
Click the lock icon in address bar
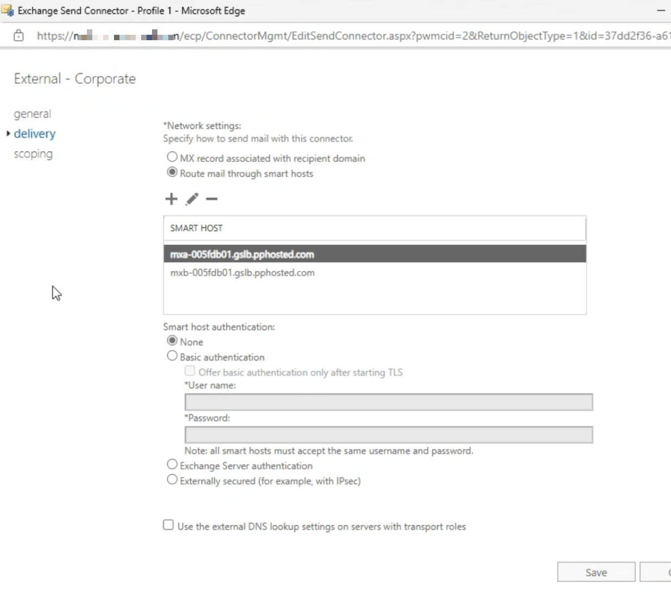[18, 36]
